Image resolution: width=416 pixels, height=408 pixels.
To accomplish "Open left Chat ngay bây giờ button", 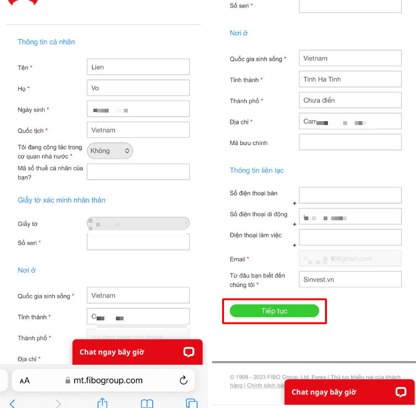I will tap(137, 352).
